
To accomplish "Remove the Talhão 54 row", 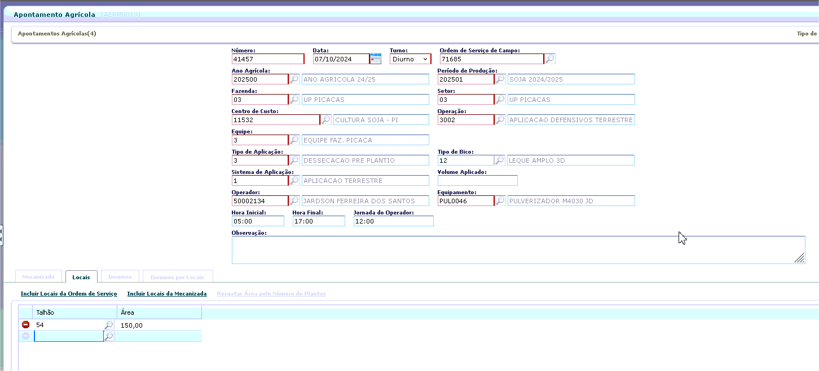I will click(25, 325).
